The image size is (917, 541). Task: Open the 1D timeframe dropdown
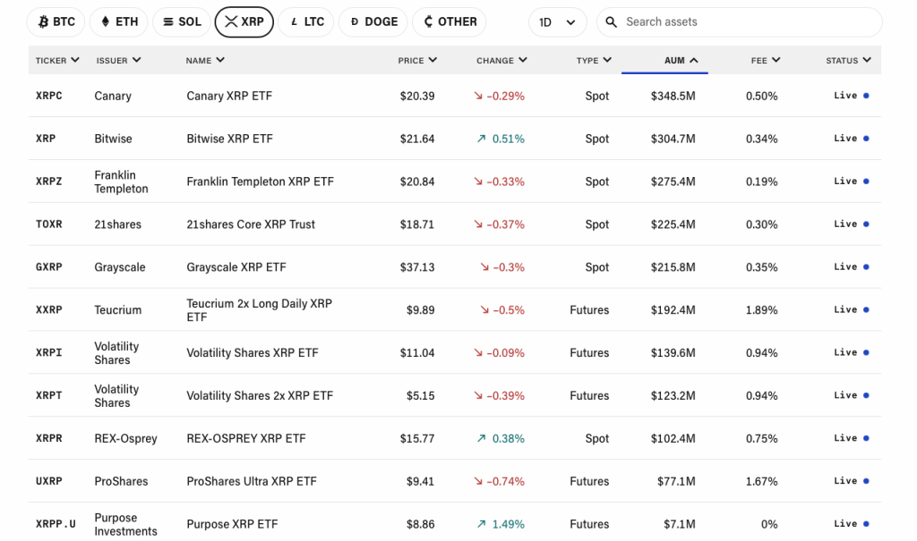coord(557,21)
